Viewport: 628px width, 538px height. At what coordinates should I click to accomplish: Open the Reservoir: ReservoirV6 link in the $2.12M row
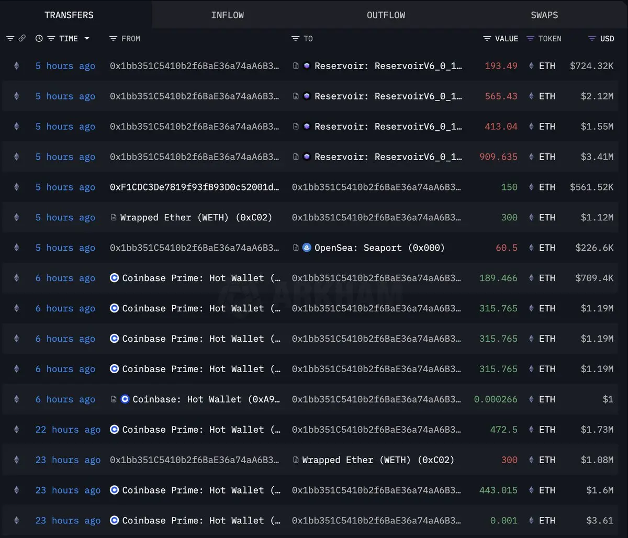[x=388, y=96]
